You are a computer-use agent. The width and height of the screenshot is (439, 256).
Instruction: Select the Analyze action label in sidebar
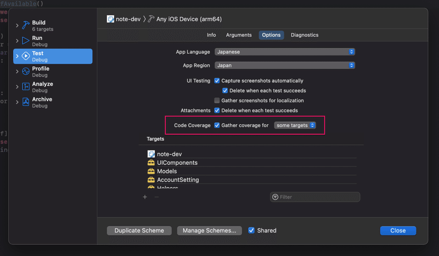[43, 84]
